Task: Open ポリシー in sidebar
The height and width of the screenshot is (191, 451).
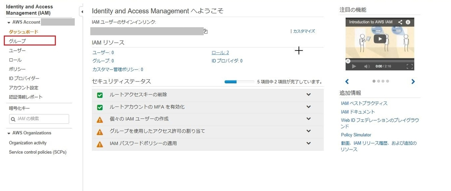Action: pos(17,69)
